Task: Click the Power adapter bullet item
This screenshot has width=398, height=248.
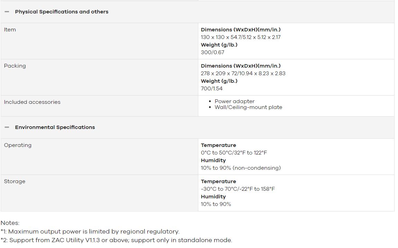Action: 235,101
